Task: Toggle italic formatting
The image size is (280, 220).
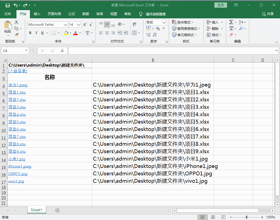Action: pos(36,33)
